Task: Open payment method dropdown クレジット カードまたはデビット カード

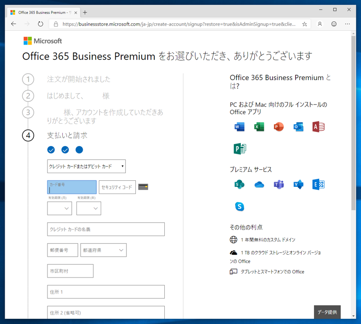Action: tap(86, 166)
